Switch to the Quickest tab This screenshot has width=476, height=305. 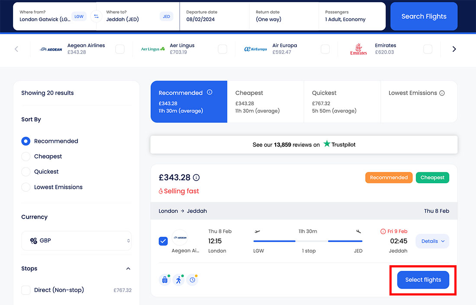(x=342, y=102)
